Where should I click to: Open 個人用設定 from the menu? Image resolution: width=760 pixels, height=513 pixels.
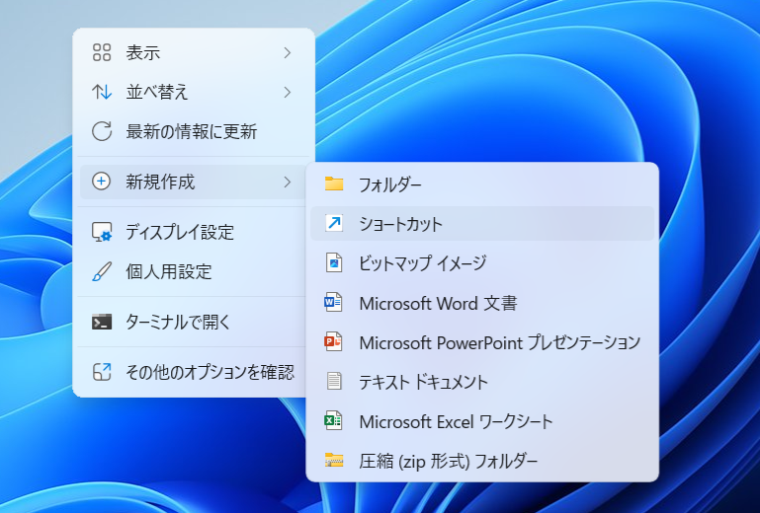[194, 271]
